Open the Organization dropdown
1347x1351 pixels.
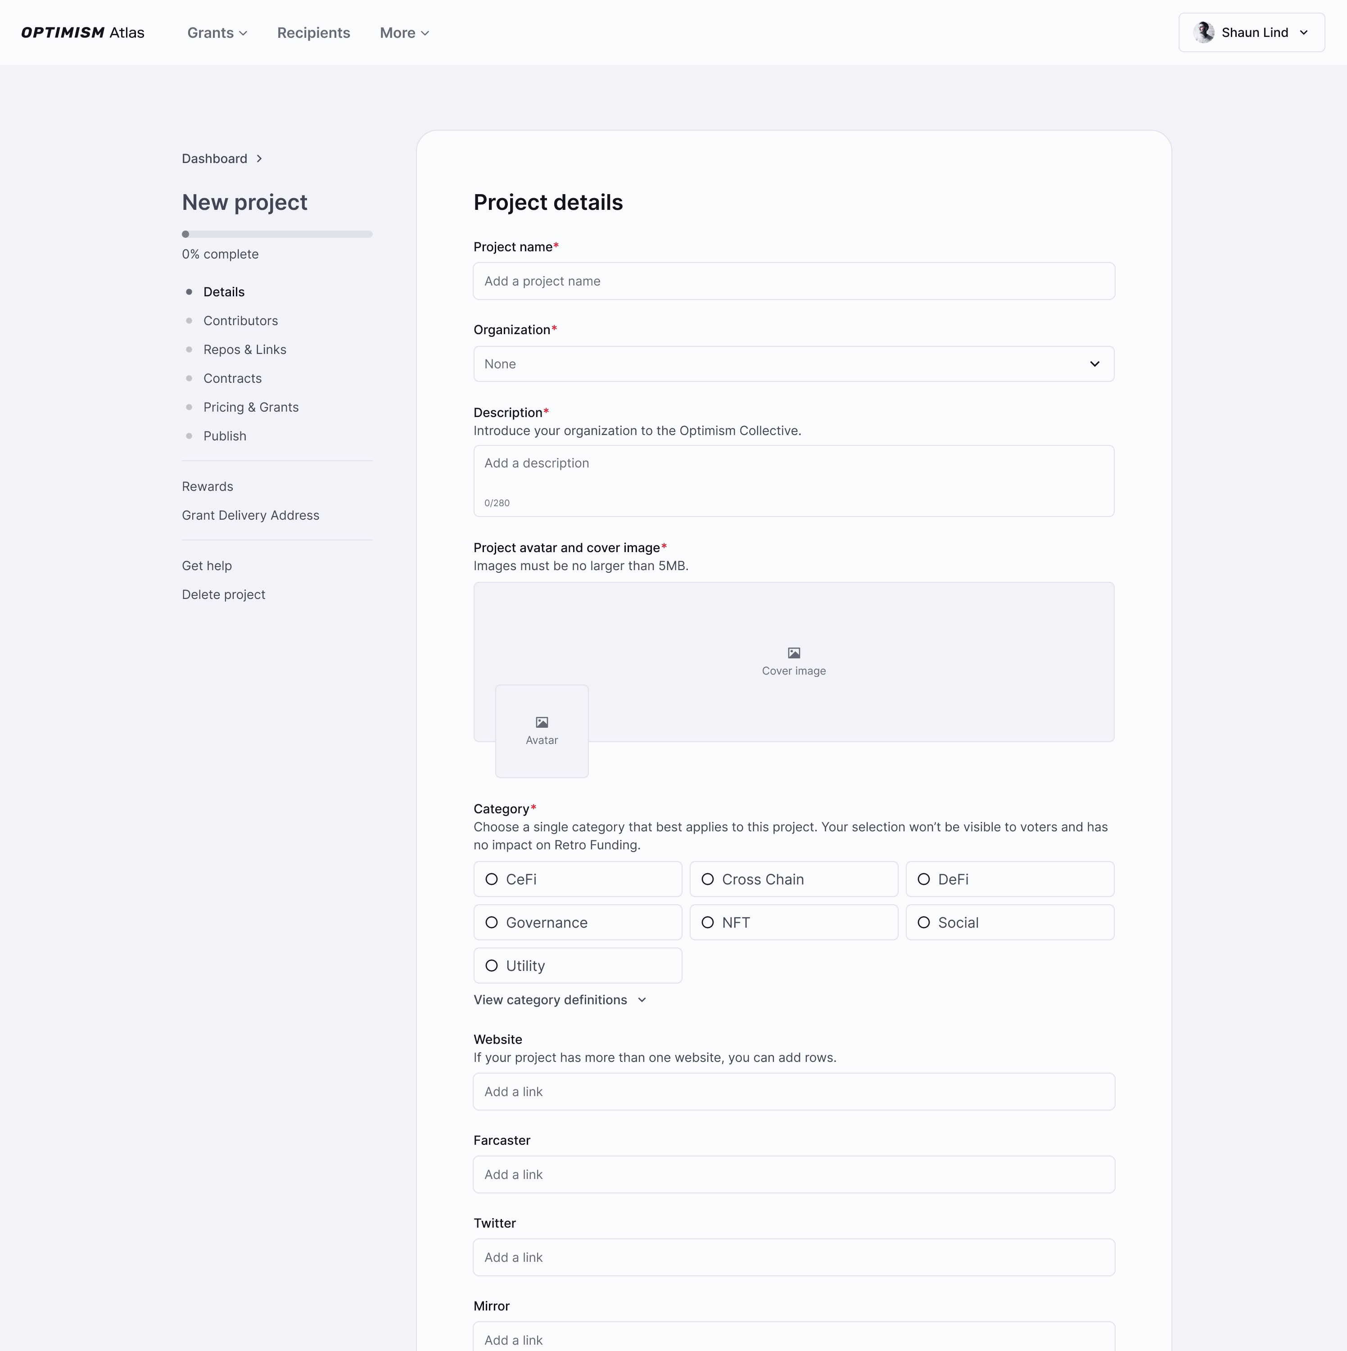[x=793, y=363]
